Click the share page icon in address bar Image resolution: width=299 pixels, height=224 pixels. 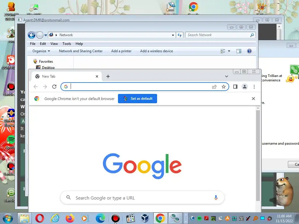pos(214,87)
